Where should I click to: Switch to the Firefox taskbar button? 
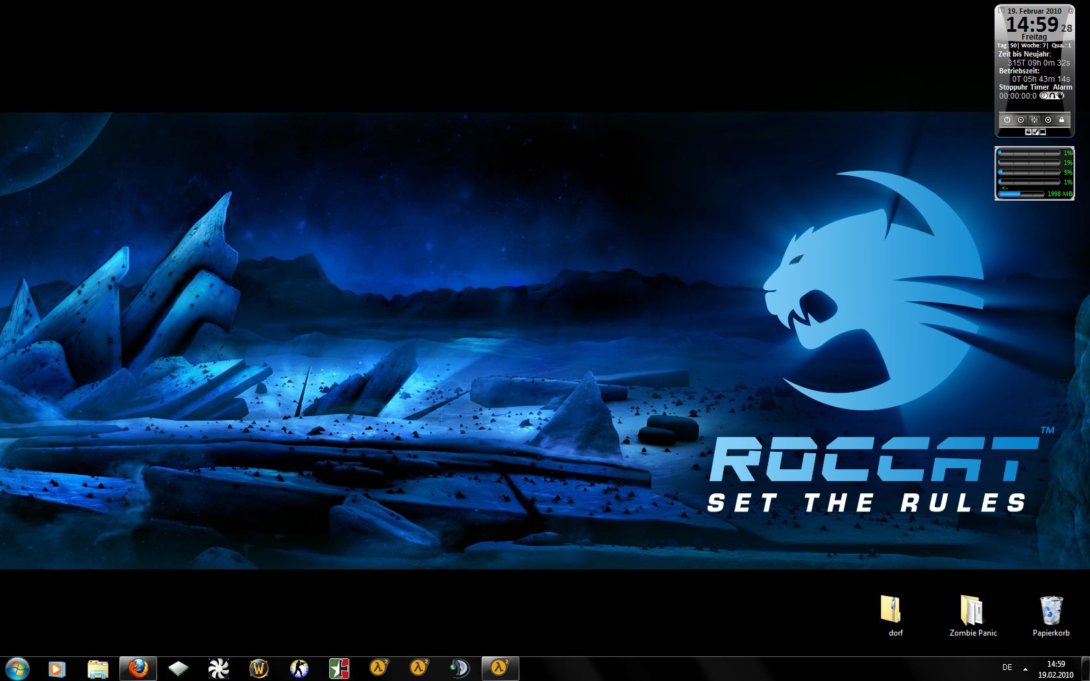tap(138, 668)
